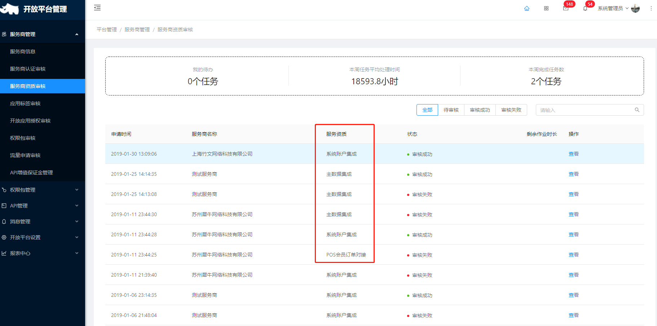Click the 消息管理 bell sidebar icon

[x=4, y=222]
